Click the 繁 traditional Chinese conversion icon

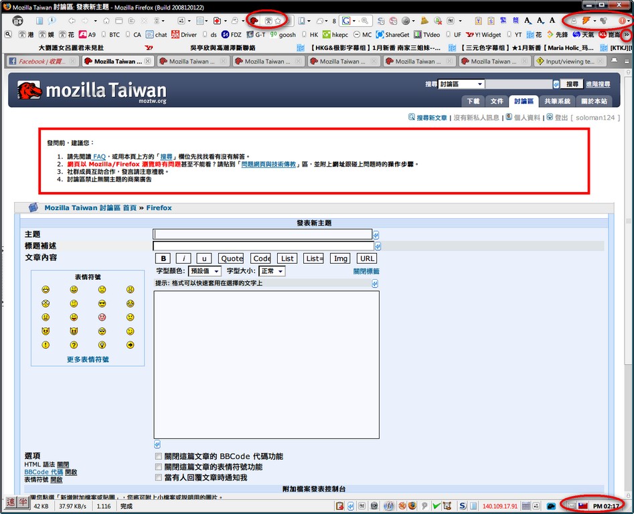[x=503, y=21]
